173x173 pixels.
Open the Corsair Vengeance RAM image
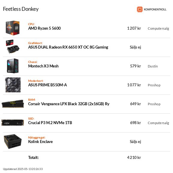coord(13,104)
